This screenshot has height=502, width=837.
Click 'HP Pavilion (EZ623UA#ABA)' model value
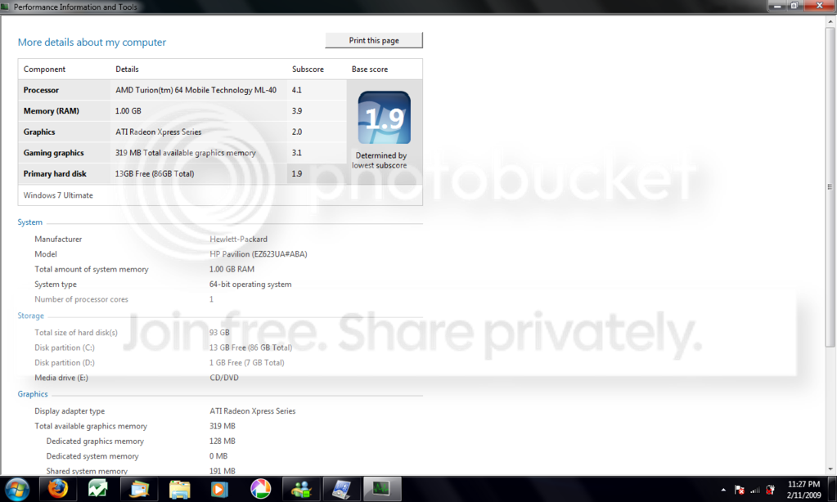(259, 254)
